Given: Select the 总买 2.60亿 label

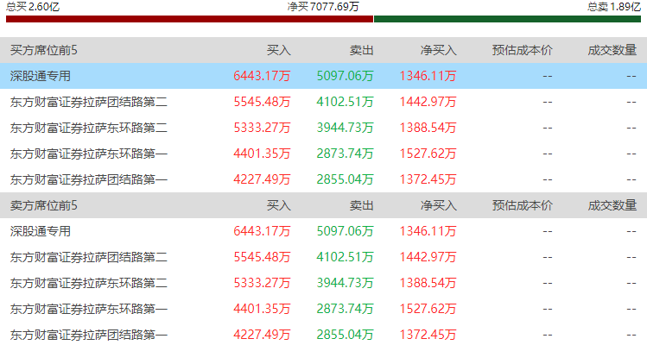Looking at the screenshot, I should (33, 7).
